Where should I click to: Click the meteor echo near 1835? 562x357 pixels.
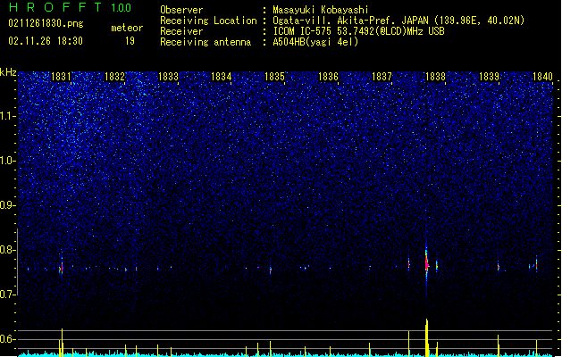pyautogui.click(x=271, y=270)
